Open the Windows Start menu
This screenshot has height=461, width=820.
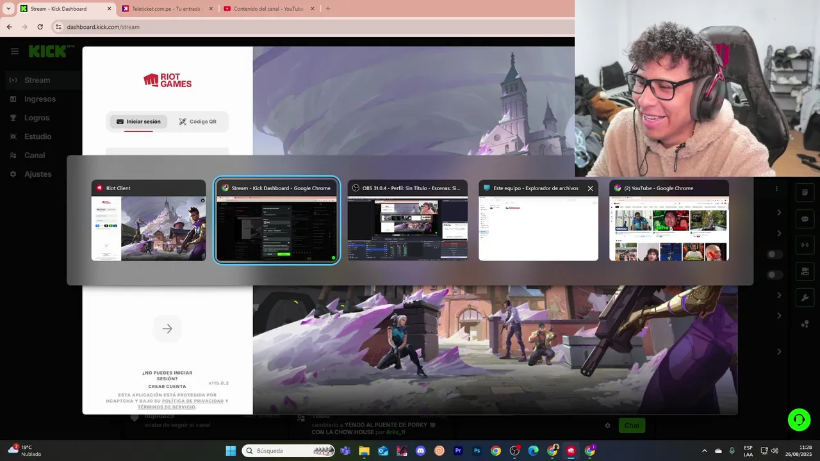231,451
